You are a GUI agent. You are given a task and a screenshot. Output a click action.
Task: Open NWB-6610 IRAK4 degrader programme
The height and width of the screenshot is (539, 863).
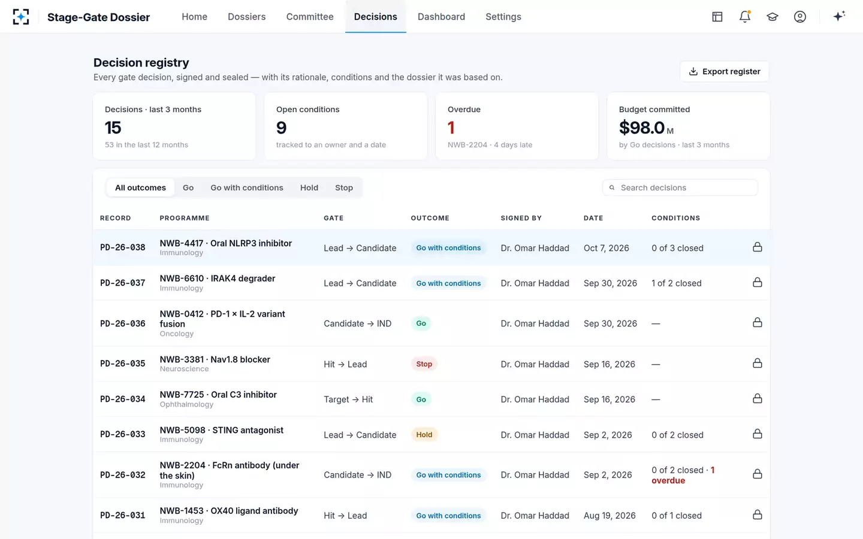pos(218,278)
